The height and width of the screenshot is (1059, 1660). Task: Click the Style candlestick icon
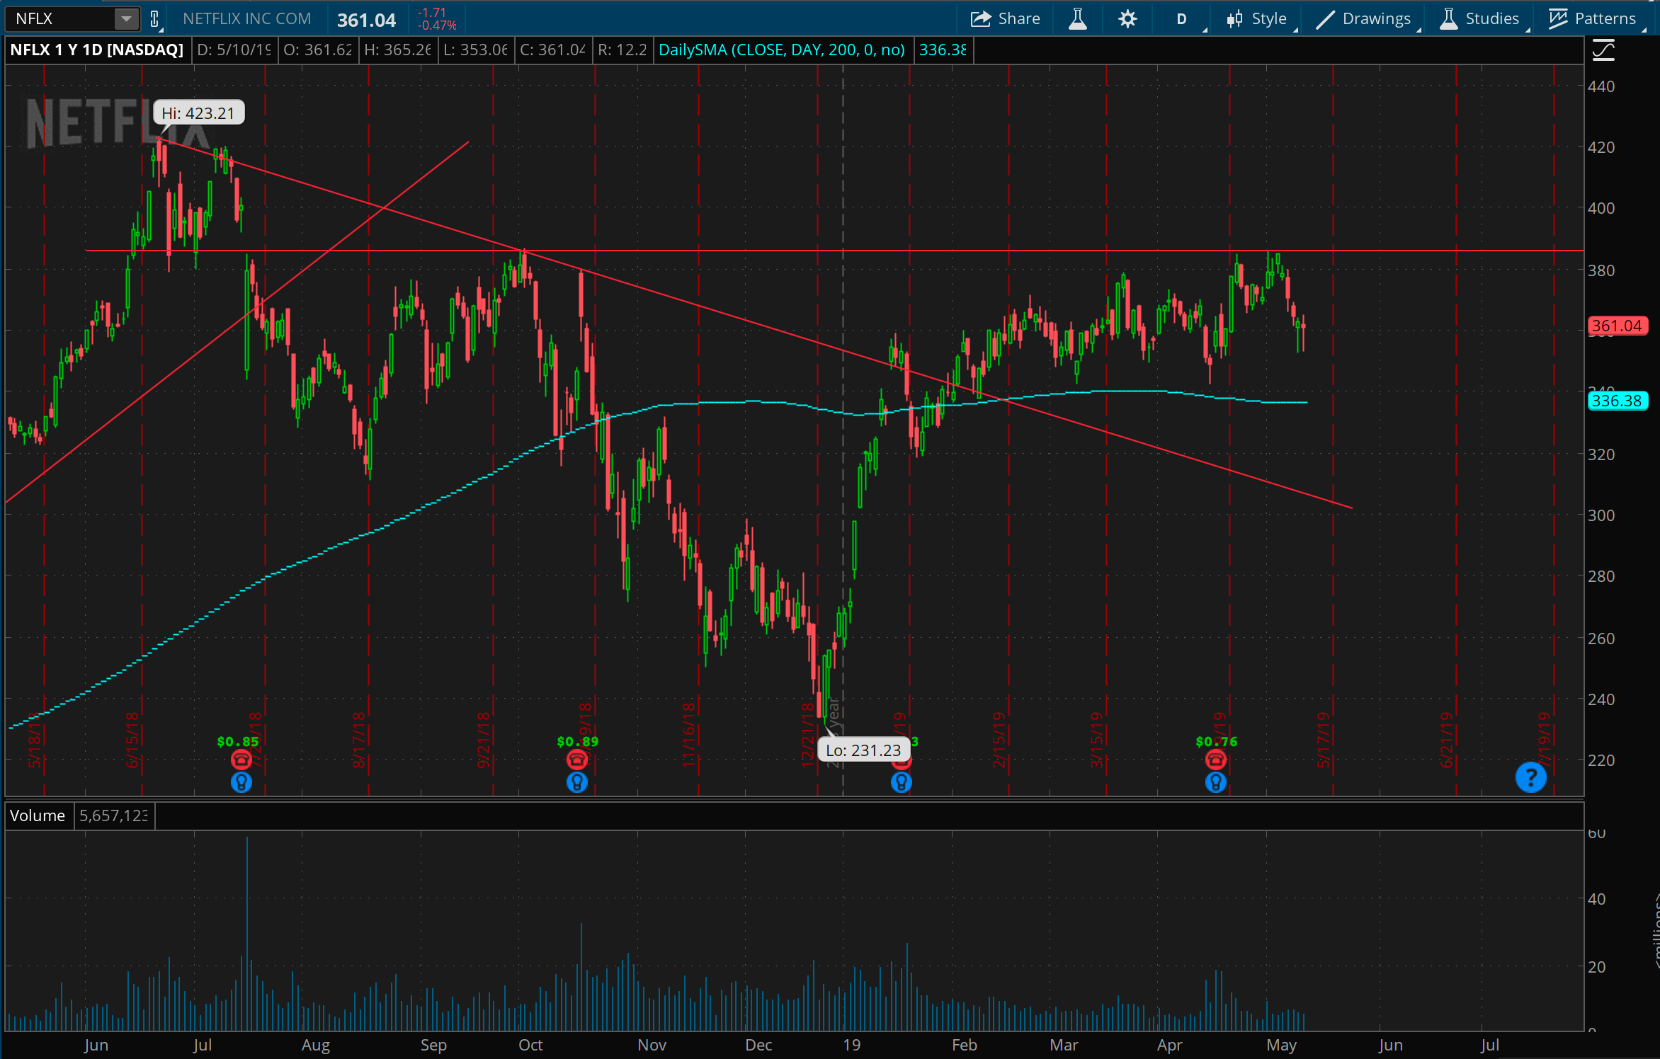pyautogui.click(x=1235, y=19)
